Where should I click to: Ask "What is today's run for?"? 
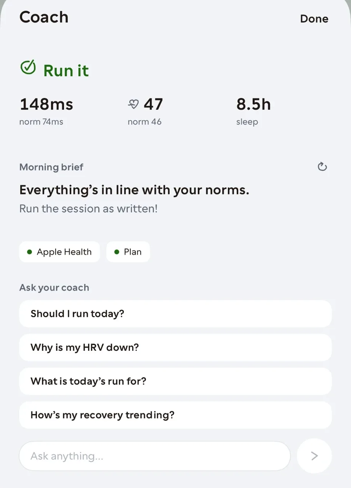pyautogui.click(x=175, y=381)
